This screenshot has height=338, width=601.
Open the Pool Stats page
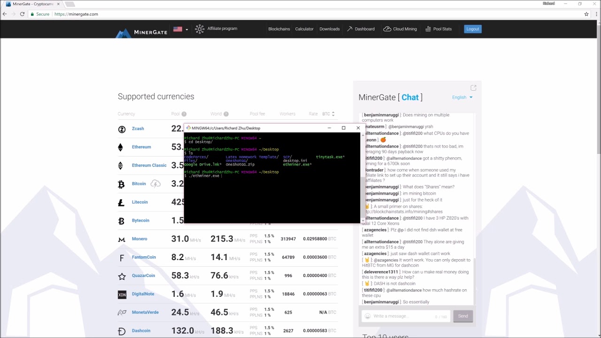tap(442, 29)
